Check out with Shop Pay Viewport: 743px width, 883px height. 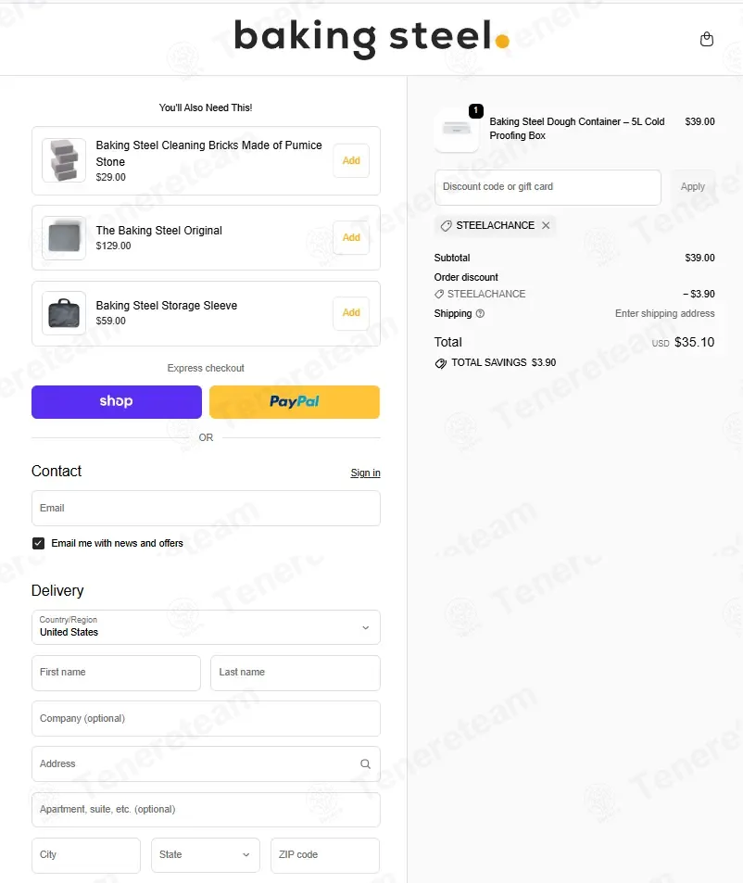[117, 401]
